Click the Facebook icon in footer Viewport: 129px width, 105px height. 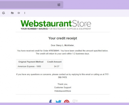[51, 101]
